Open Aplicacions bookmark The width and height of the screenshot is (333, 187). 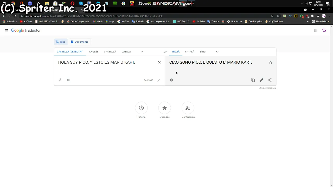(10, 22)
